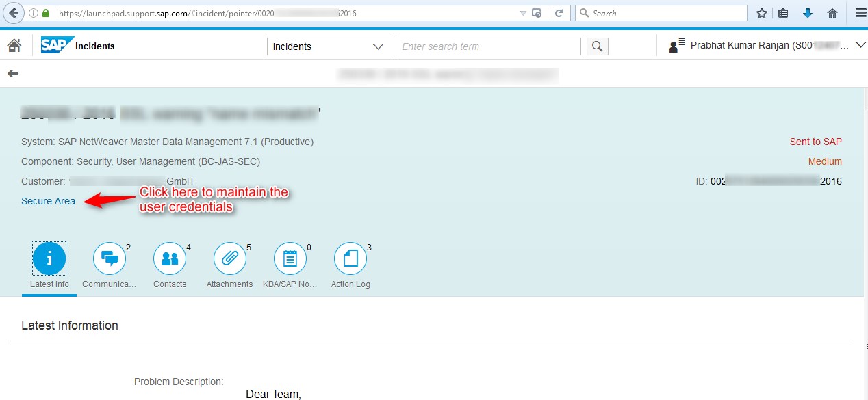Open the Communication tab icon
The height and width of the screenshot is (400, 868).
[x=110, y=259]
